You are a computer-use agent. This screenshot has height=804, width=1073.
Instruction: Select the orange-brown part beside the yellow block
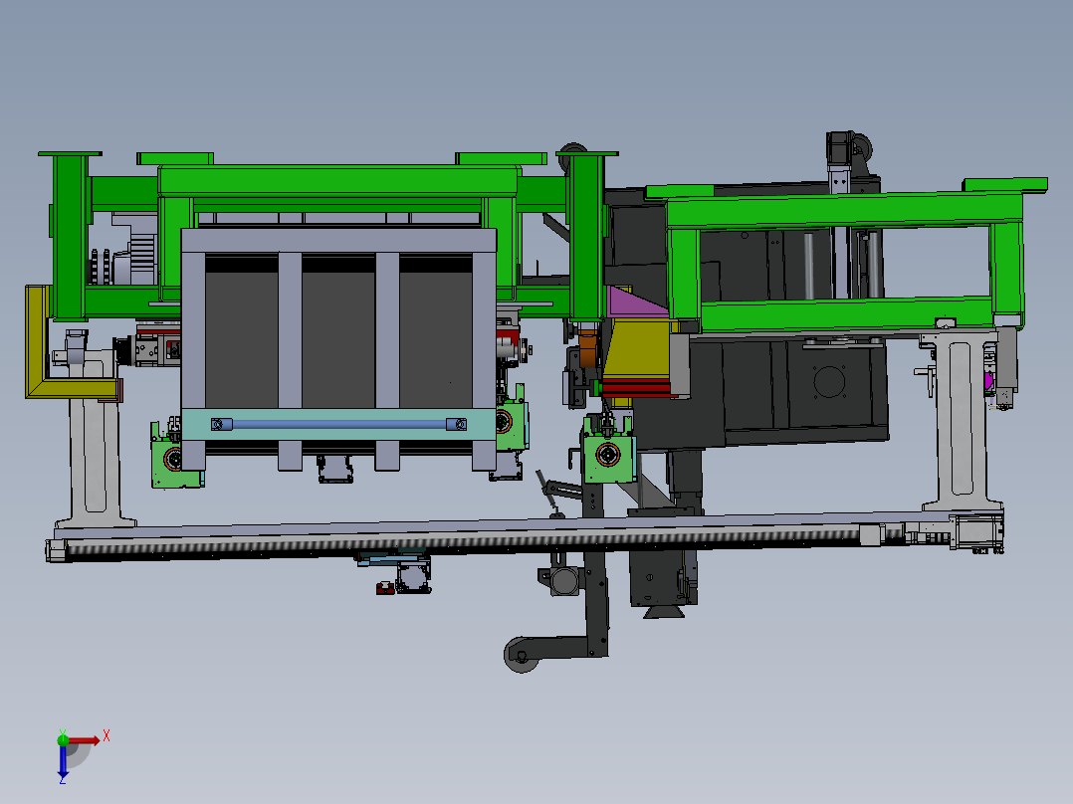coord(588,347)
